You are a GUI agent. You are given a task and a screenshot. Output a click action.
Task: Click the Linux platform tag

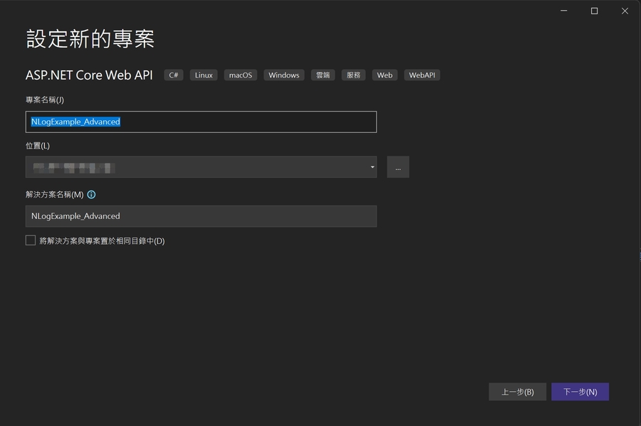(204, 75)
